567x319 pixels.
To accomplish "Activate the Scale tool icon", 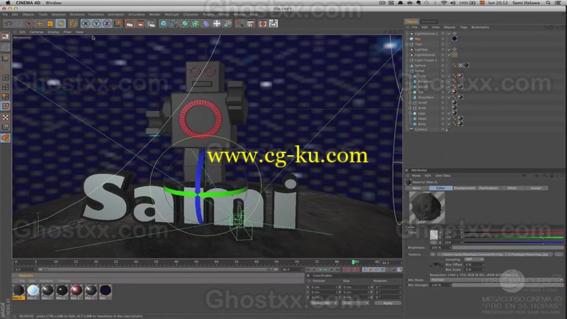I will click(x=50, y=23).
